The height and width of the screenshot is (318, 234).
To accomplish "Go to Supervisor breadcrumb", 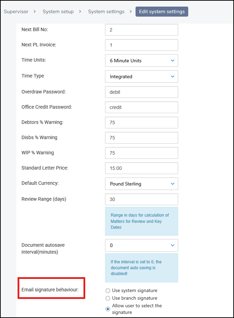I will pos(16,11).
